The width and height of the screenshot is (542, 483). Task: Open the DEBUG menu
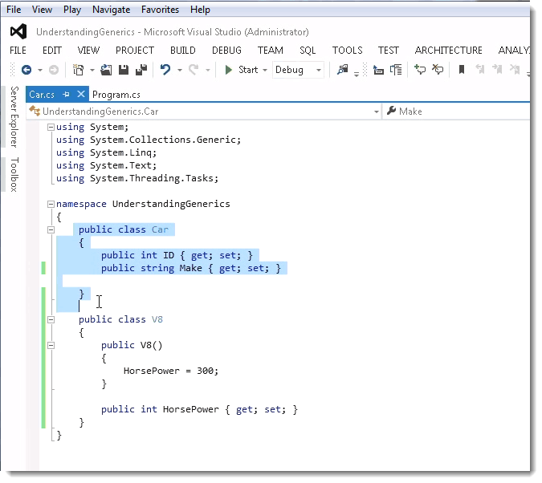[226, 51]
